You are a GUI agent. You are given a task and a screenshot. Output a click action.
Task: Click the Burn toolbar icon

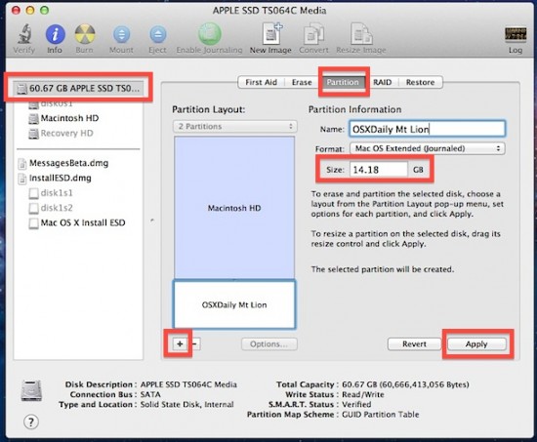pos(85,34)
